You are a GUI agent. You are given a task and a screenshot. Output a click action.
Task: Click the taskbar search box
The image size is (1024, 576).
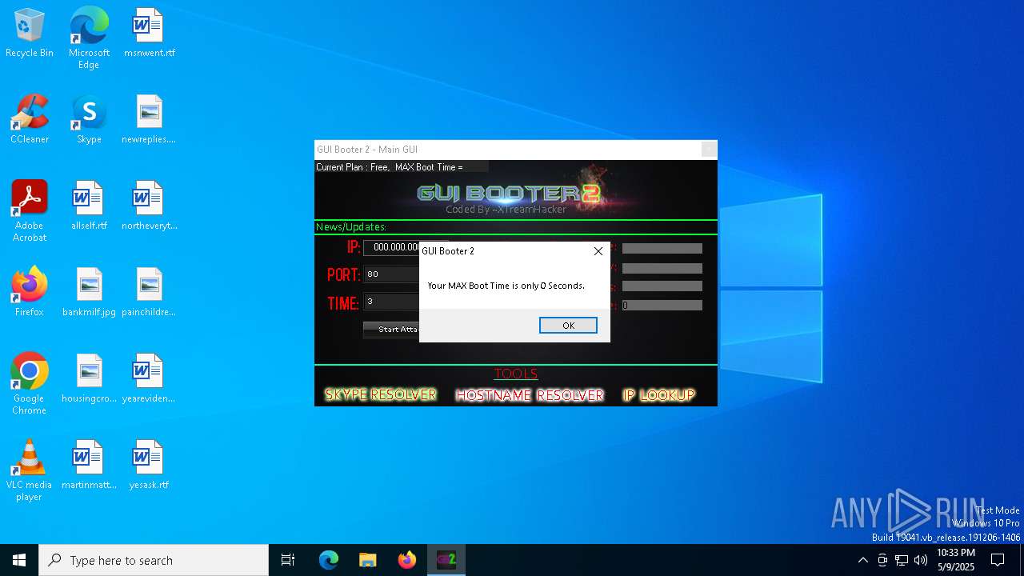coord(154,560)
